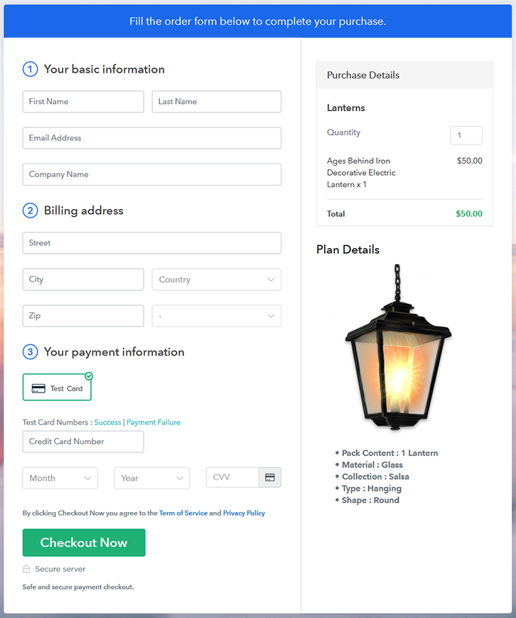Select the Test Card payment option
This screenshot has height=618, width=516.
coord(57,387)
